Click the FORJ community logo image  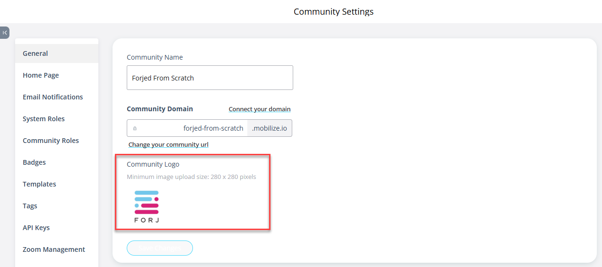point(147,206)
